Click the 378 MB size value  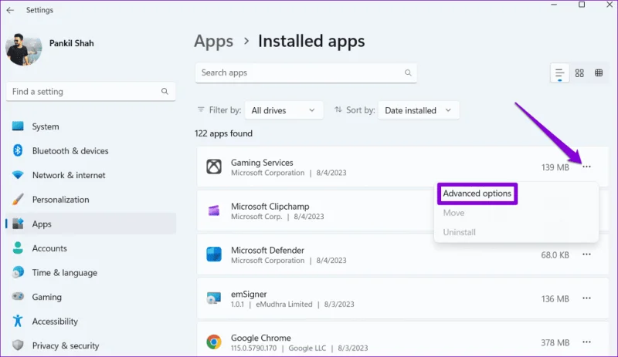555,343
